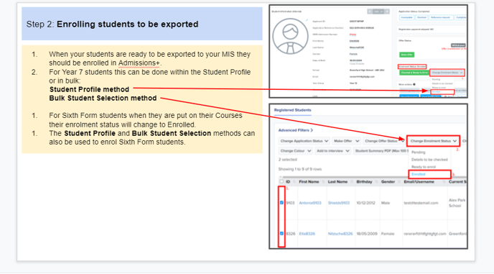Choose Details to be checked in Registered Students menu
This screenshot has width=494, height=274.
coord(429,160)
